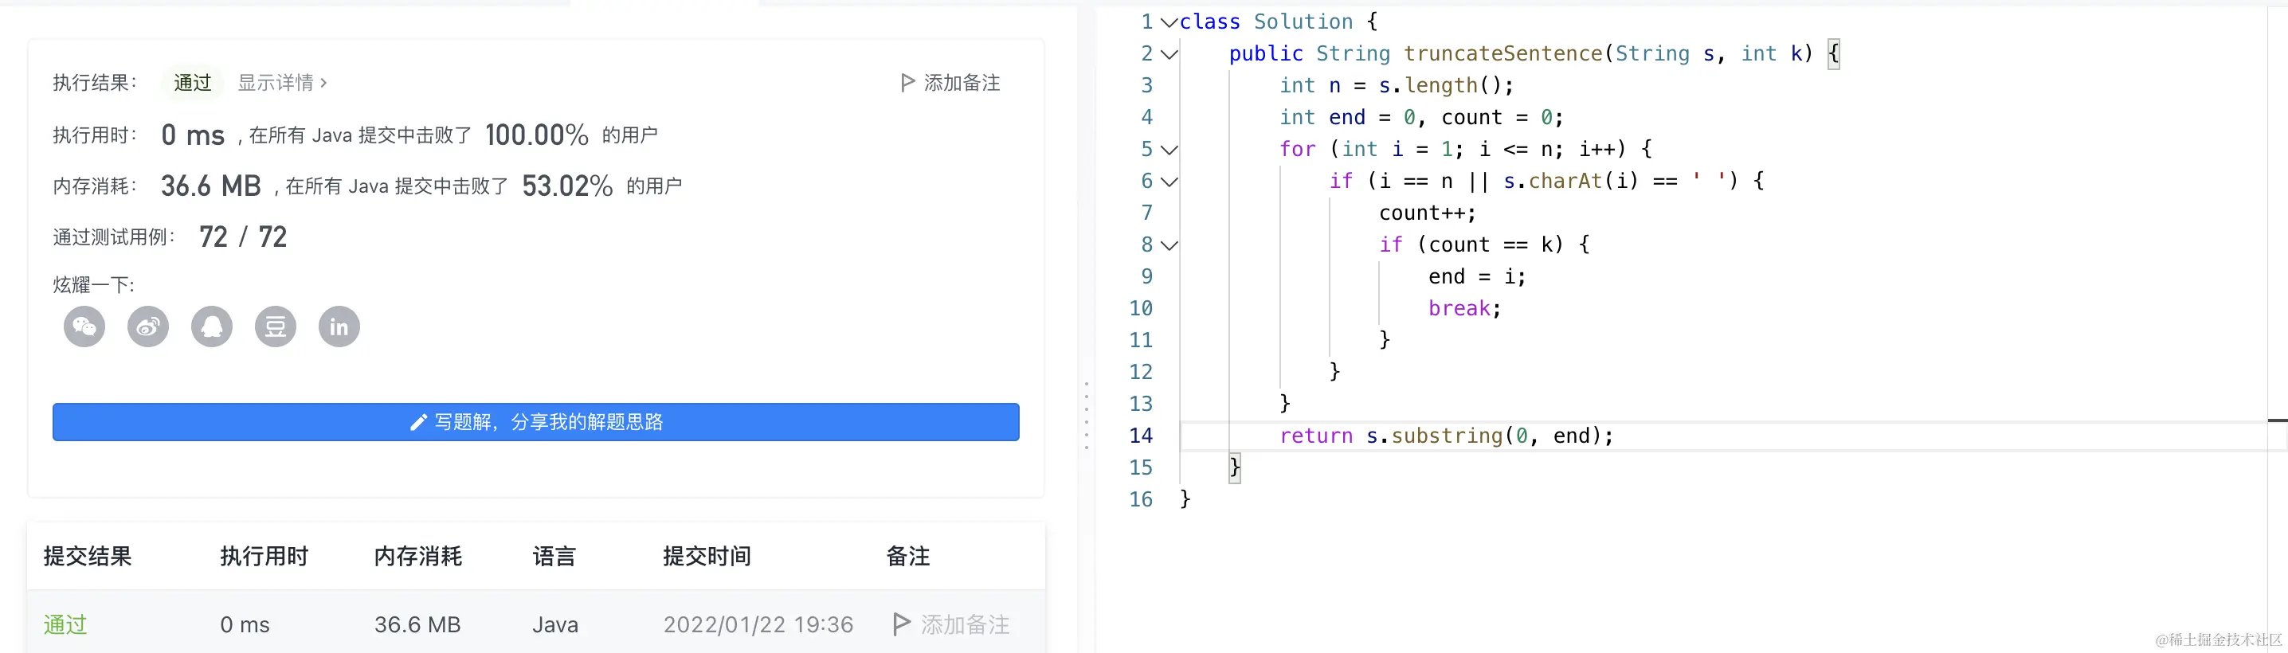The height and width of the screenshot is (653, 2288).
Task: Share result via QQ bell icon
Action: 211,327
